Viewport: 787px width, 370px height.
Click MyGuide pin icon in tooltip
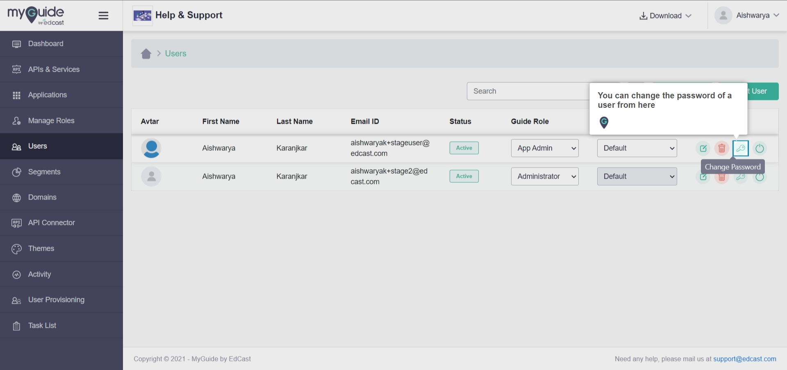point(604,122)
